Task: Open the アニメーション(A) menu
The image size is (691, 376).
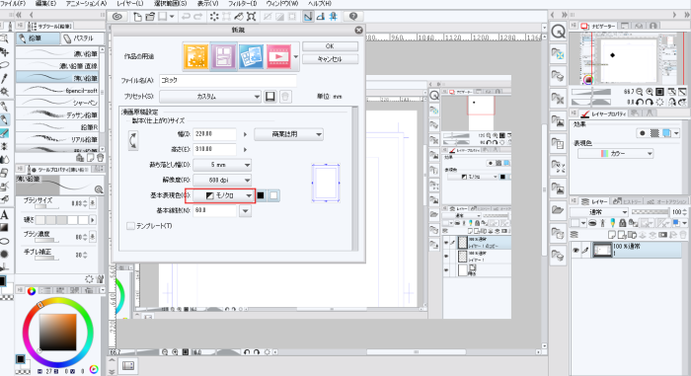Action: pos(86,4)
